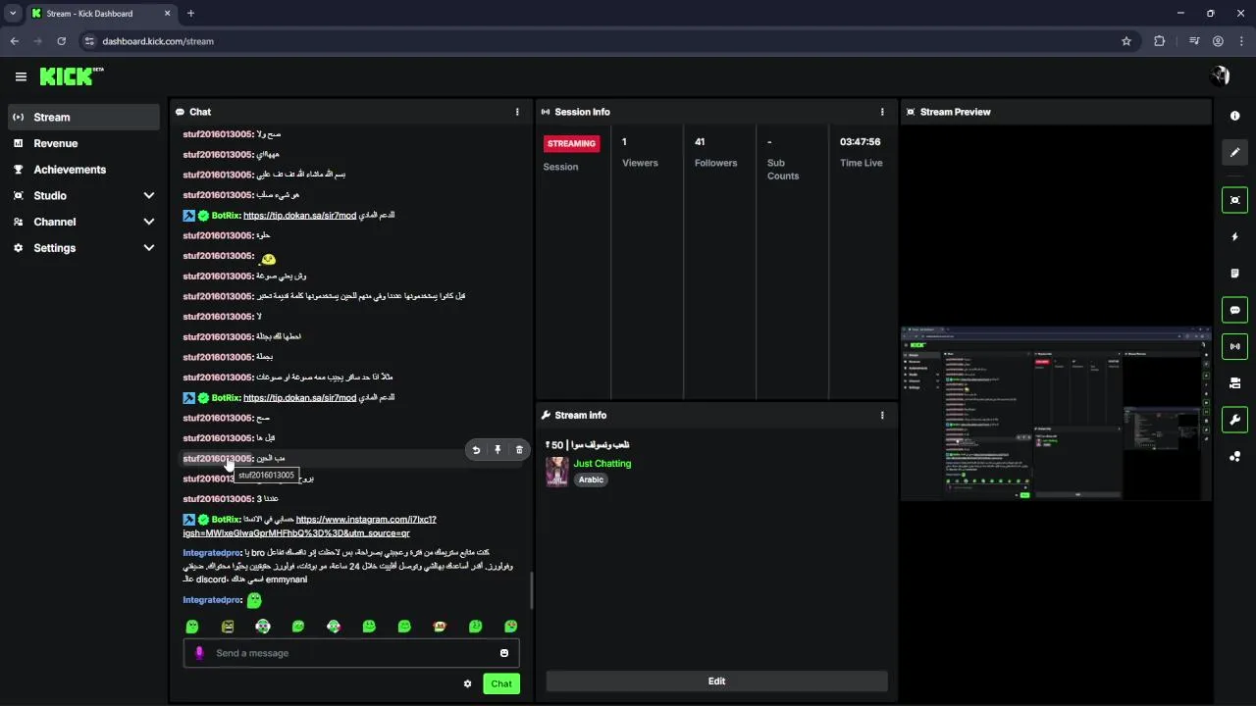Open the browser media control icon
The image size is (1256, 706).
pos(1194,41)
